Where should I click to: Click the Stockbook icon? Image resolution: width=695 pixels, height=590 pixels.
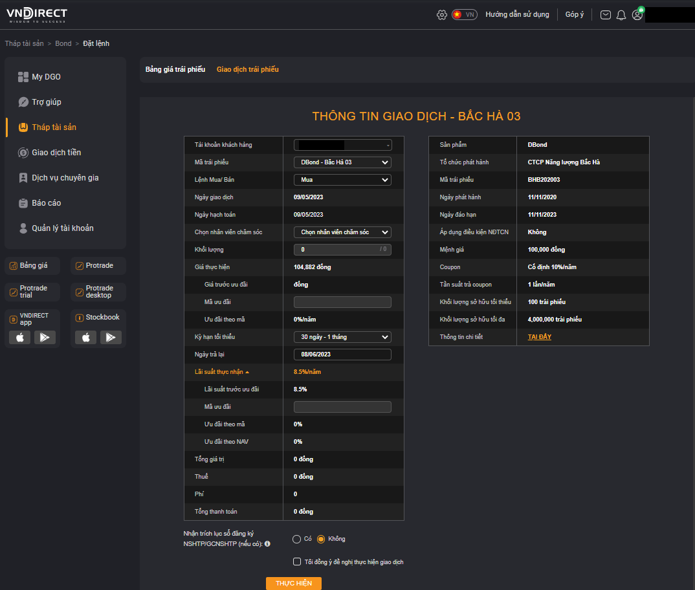point(80,318)
